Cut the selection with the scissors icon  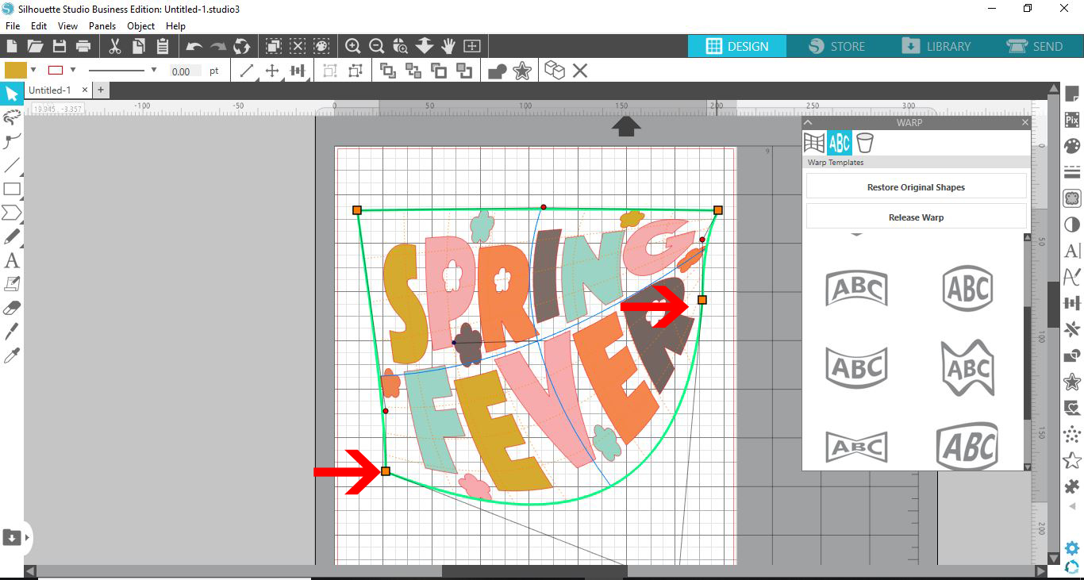115,46
